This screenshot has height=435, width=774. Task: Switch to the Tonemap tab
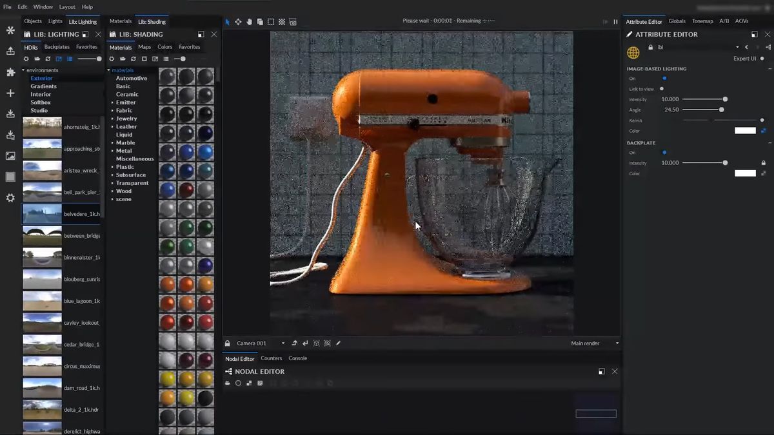coord(702,21)
